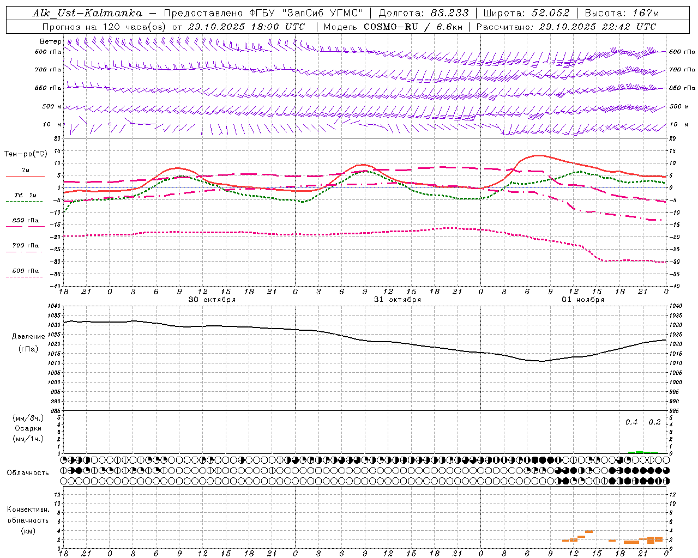Click the Осадки precipitation label
The width and height of the screenshot is (698, 558).
coord(28,428)
